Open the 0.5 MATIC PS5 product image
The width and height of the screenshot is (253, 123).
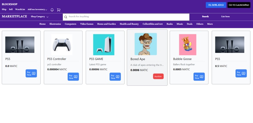point(229,45)
